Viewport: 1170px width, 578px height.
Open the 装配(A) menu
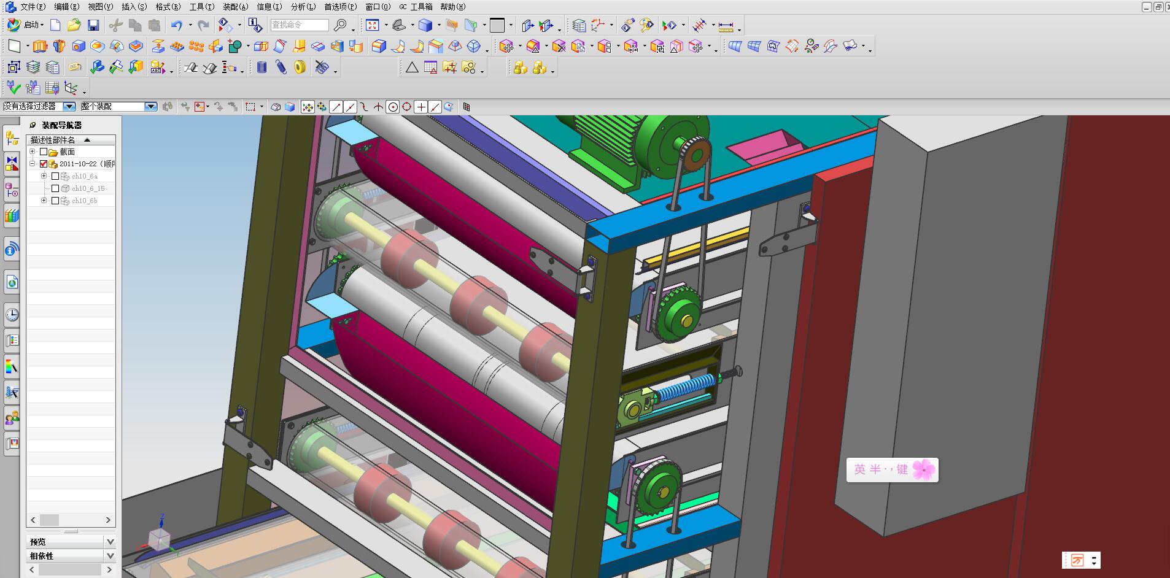pos(236,7)
